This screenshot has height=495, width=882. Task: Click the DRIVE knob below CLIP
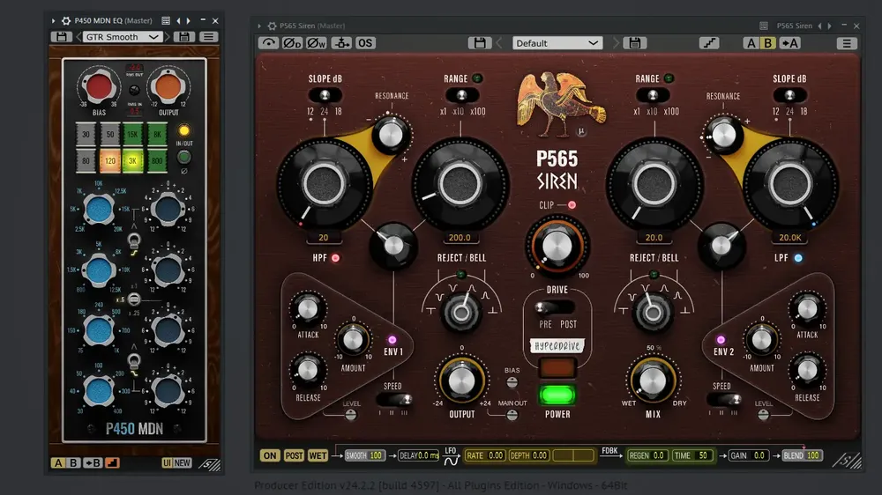click(557, 246)
